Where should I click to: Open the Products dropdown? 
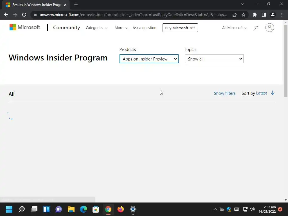[149, 59]
